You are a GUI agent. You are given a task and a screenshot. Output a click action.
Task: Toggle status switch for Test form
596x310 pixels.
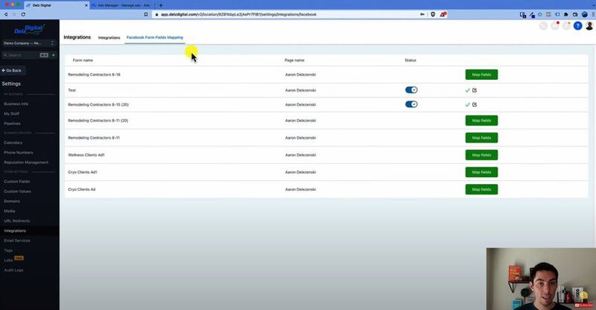(411, 90)
